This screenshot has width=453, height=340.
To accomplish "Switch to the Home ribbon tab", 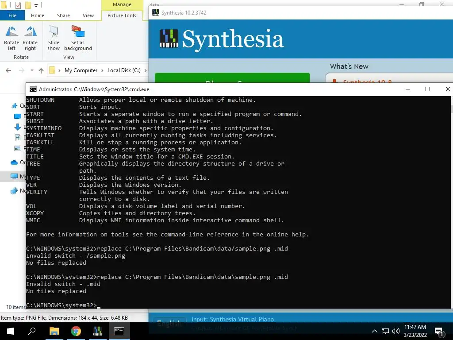I will pos(38,15).
